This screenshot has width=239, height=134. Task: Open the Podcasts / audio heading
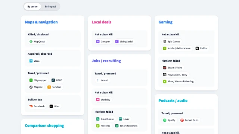[173, 100]
